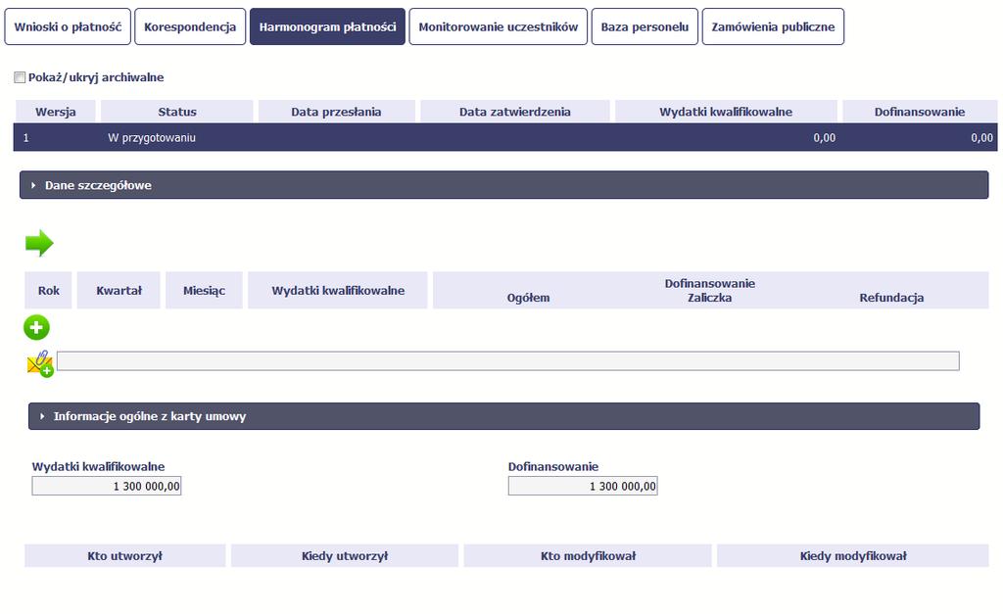Expand Informacje ogólne z karty umowy
Viewport: 1003px width, 614px height.
[504, 416]
